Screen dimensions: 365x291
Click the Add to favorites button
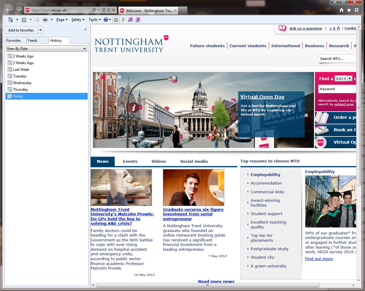(21, 30)
